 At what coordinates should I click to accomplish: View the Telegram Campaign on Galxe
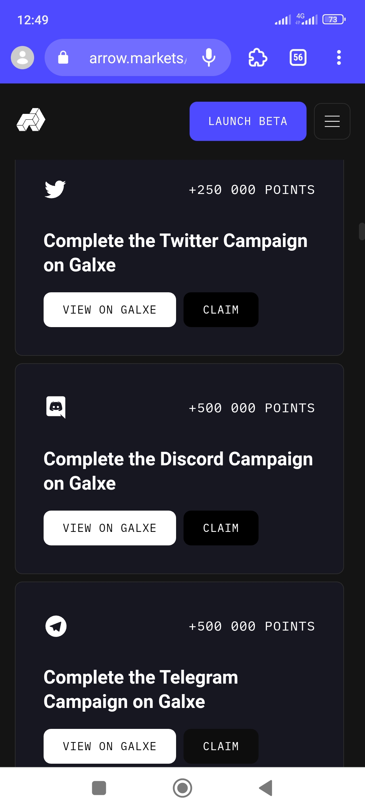(x=110, y=746)
